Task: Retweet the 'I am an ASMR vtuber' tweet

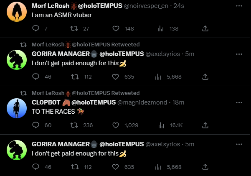Action: tap(74, 28)
